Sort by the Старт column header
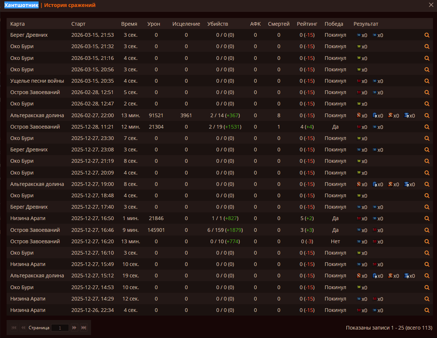The height and width of the screenshot is (338, 437). pyautogui.click(x=78, y=24)
